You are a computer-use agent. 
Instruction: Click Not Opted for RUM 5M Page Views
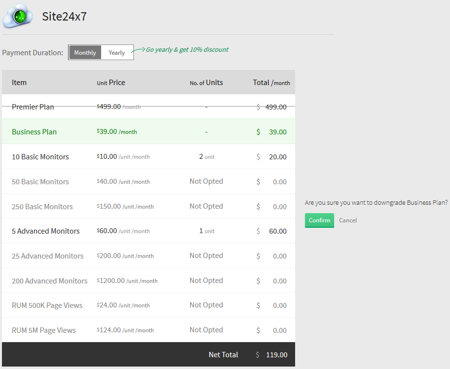(206, 330)
